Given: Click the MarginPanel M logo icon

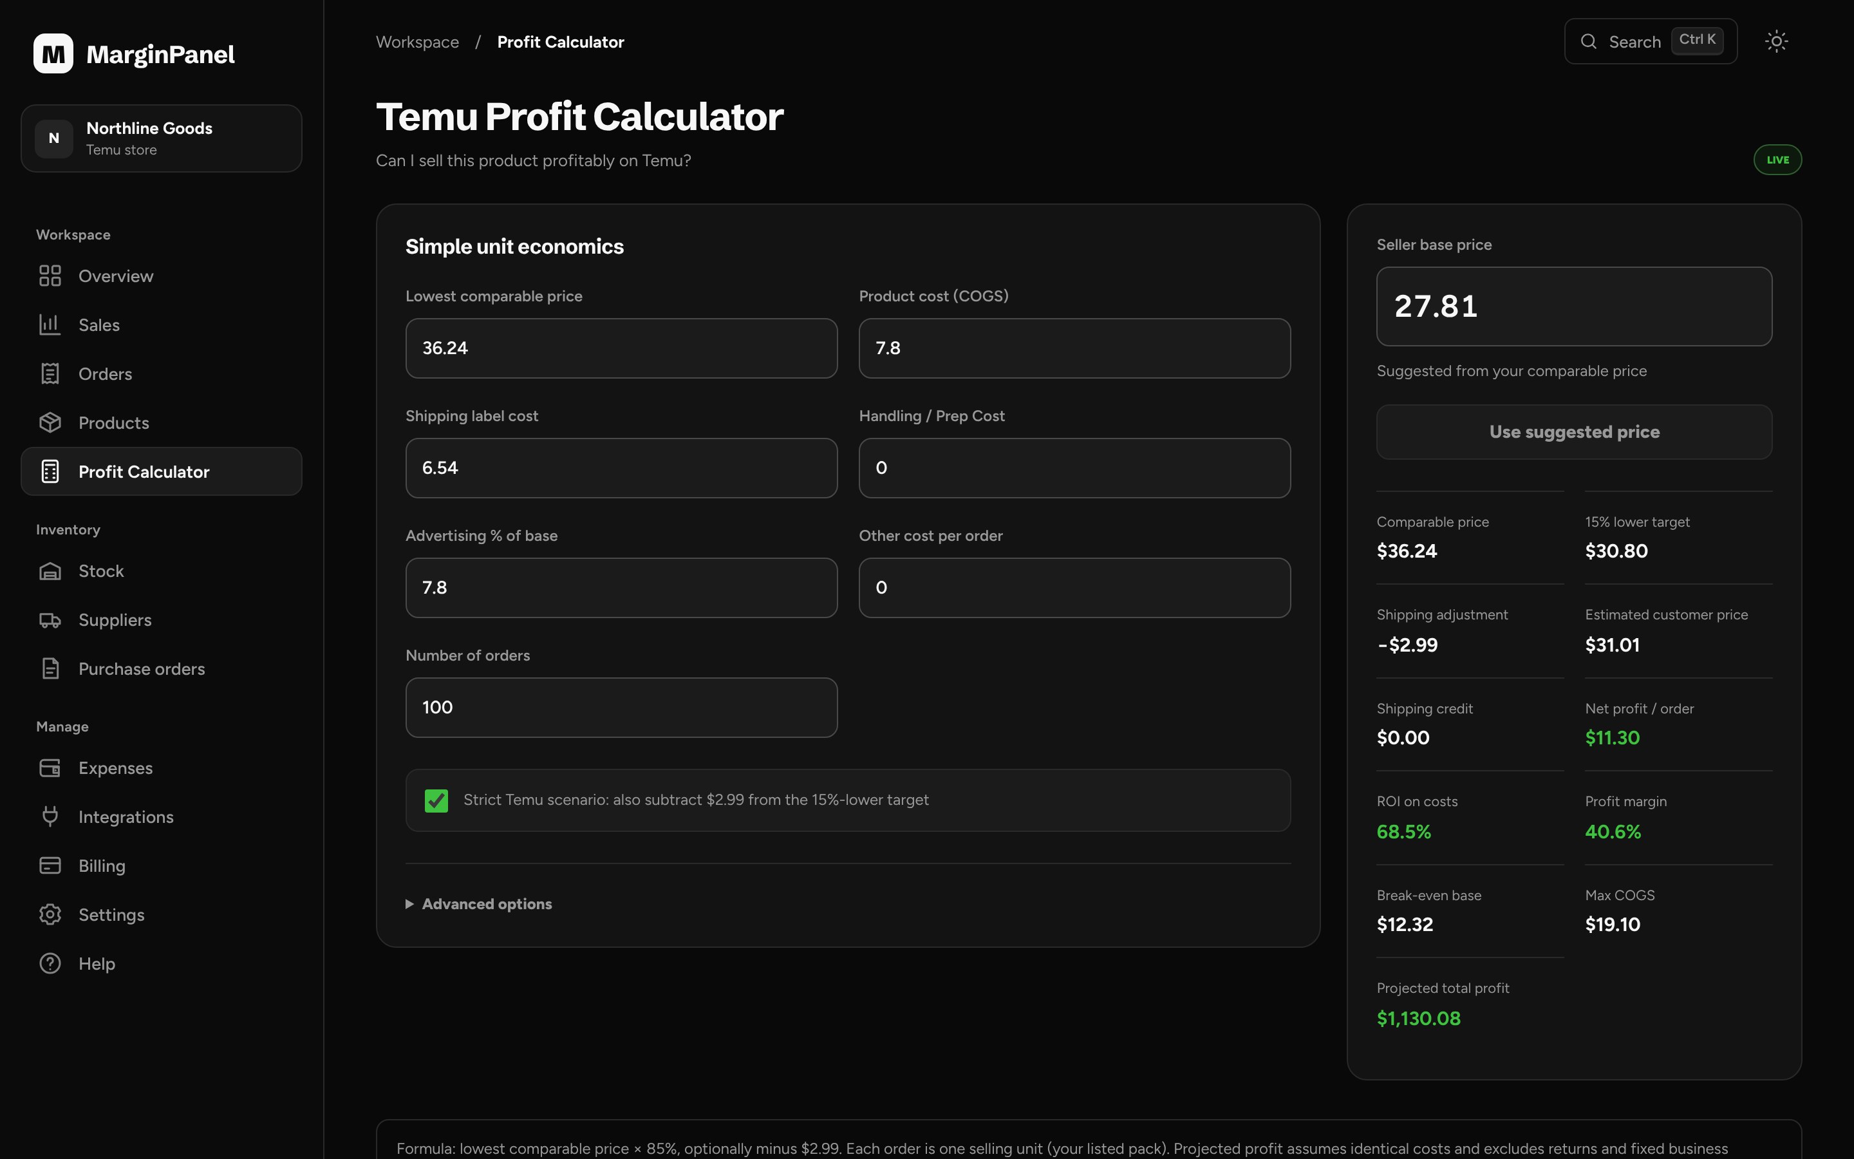Looking at the screenshot, I should [53, 53].
